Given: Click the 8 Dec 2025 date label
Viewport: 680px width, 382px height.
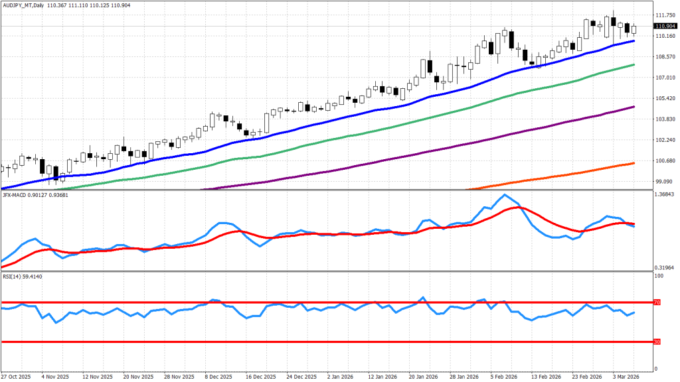Looking at the screenshot, I should (216, 375).
